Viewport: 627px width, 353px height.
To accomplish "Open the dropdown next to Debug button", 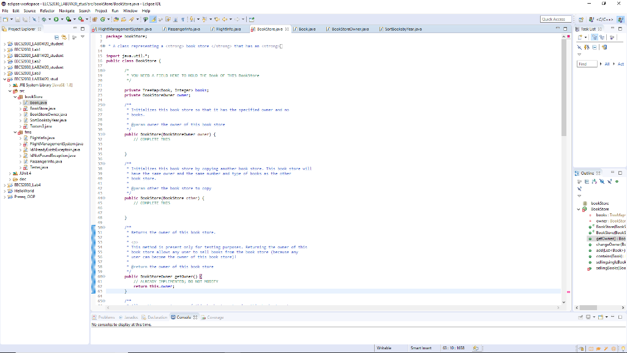I will point(50,19).
